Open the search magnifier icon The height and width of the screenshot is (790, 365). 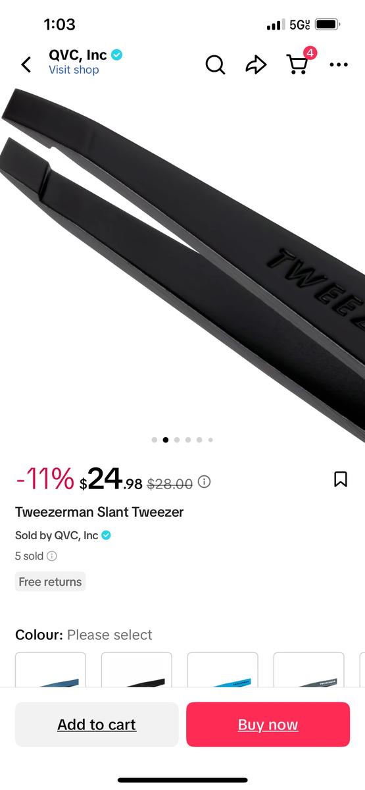[215, 65]
